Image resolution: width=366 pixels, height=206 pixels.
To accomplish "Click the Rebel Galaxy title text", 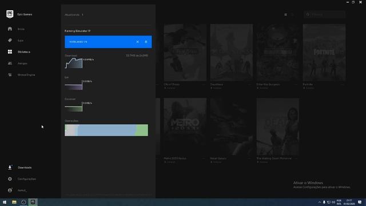I will coord(218,159).
